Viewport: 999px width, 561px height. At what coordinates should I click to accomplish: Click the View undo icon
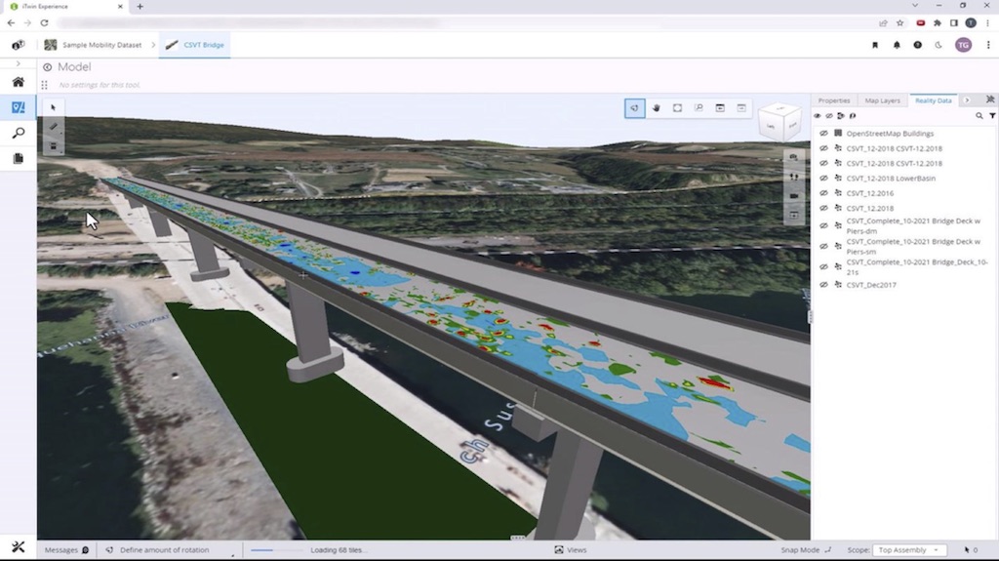[x=720, y=108]
